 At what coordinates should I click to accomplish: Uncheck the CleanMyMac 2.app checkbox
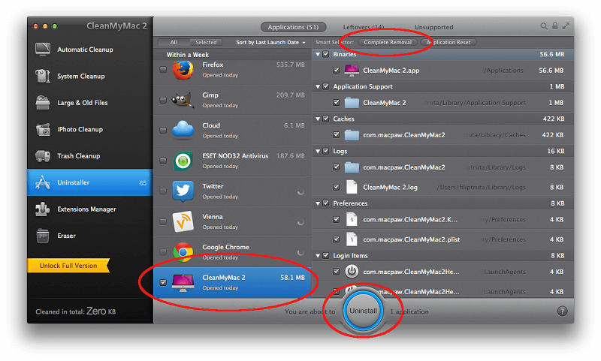[x=336, y=70]
